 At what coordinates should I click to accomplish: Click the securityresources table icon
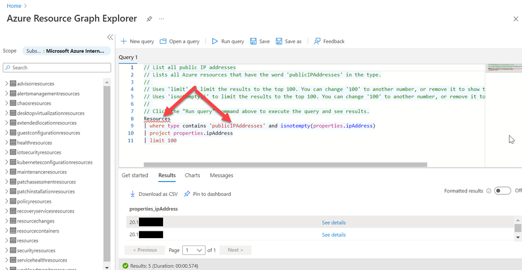click(13, 250)
